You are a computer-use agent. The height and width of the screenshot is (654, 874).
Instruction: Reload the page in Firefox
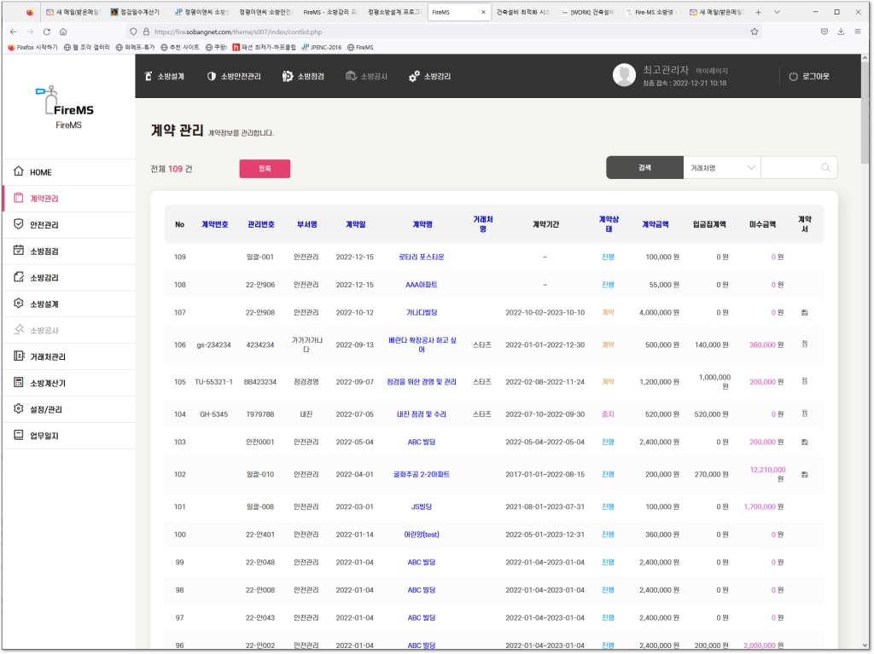[47, 32]
